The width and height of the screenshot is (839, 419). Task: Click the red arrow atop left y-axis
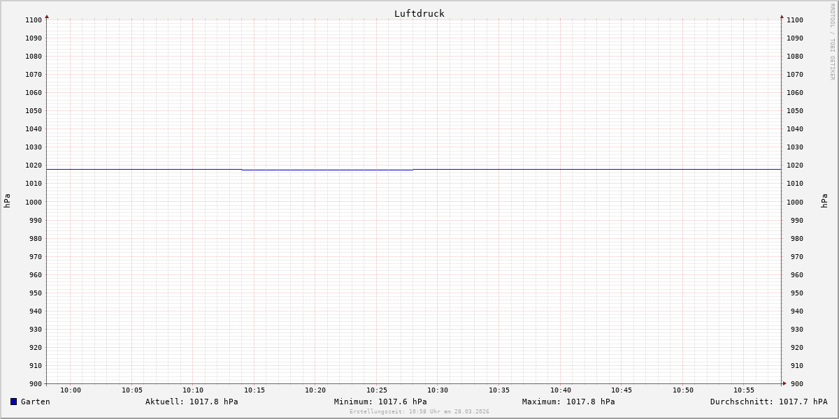47,16
